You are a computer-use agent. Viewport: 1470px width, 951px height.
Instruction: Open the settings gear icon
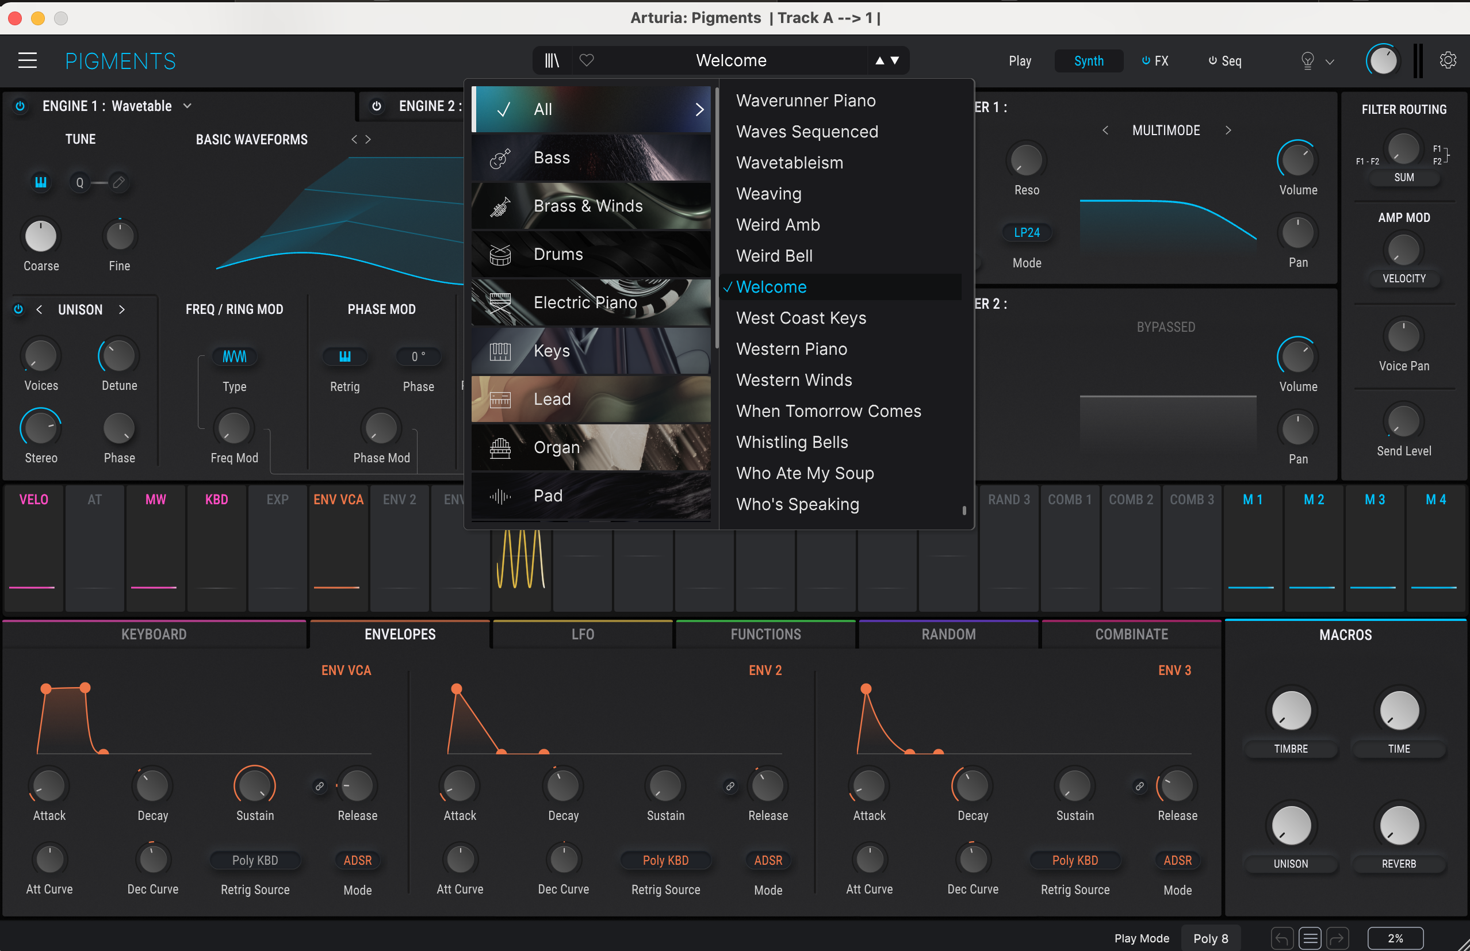pos(1448,60)
